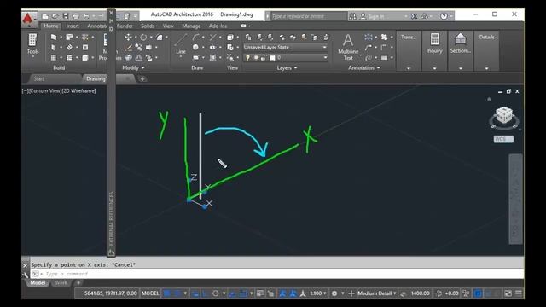Select the Circle tool in Draw panel
The width and height of the screenshot is (546, 307).
pos(195,47)
